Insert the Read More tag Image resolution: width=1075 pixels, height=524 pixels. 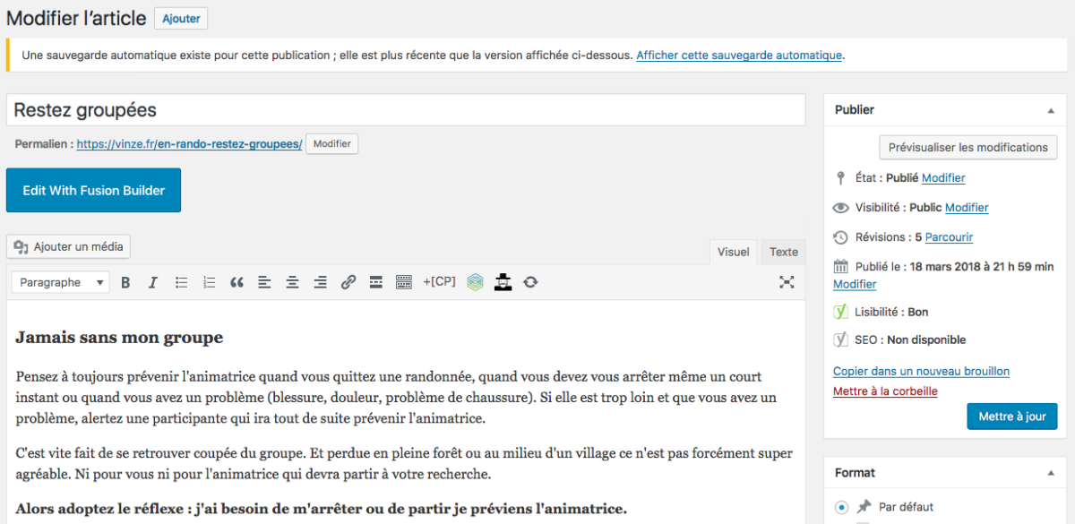pos(376,282)
